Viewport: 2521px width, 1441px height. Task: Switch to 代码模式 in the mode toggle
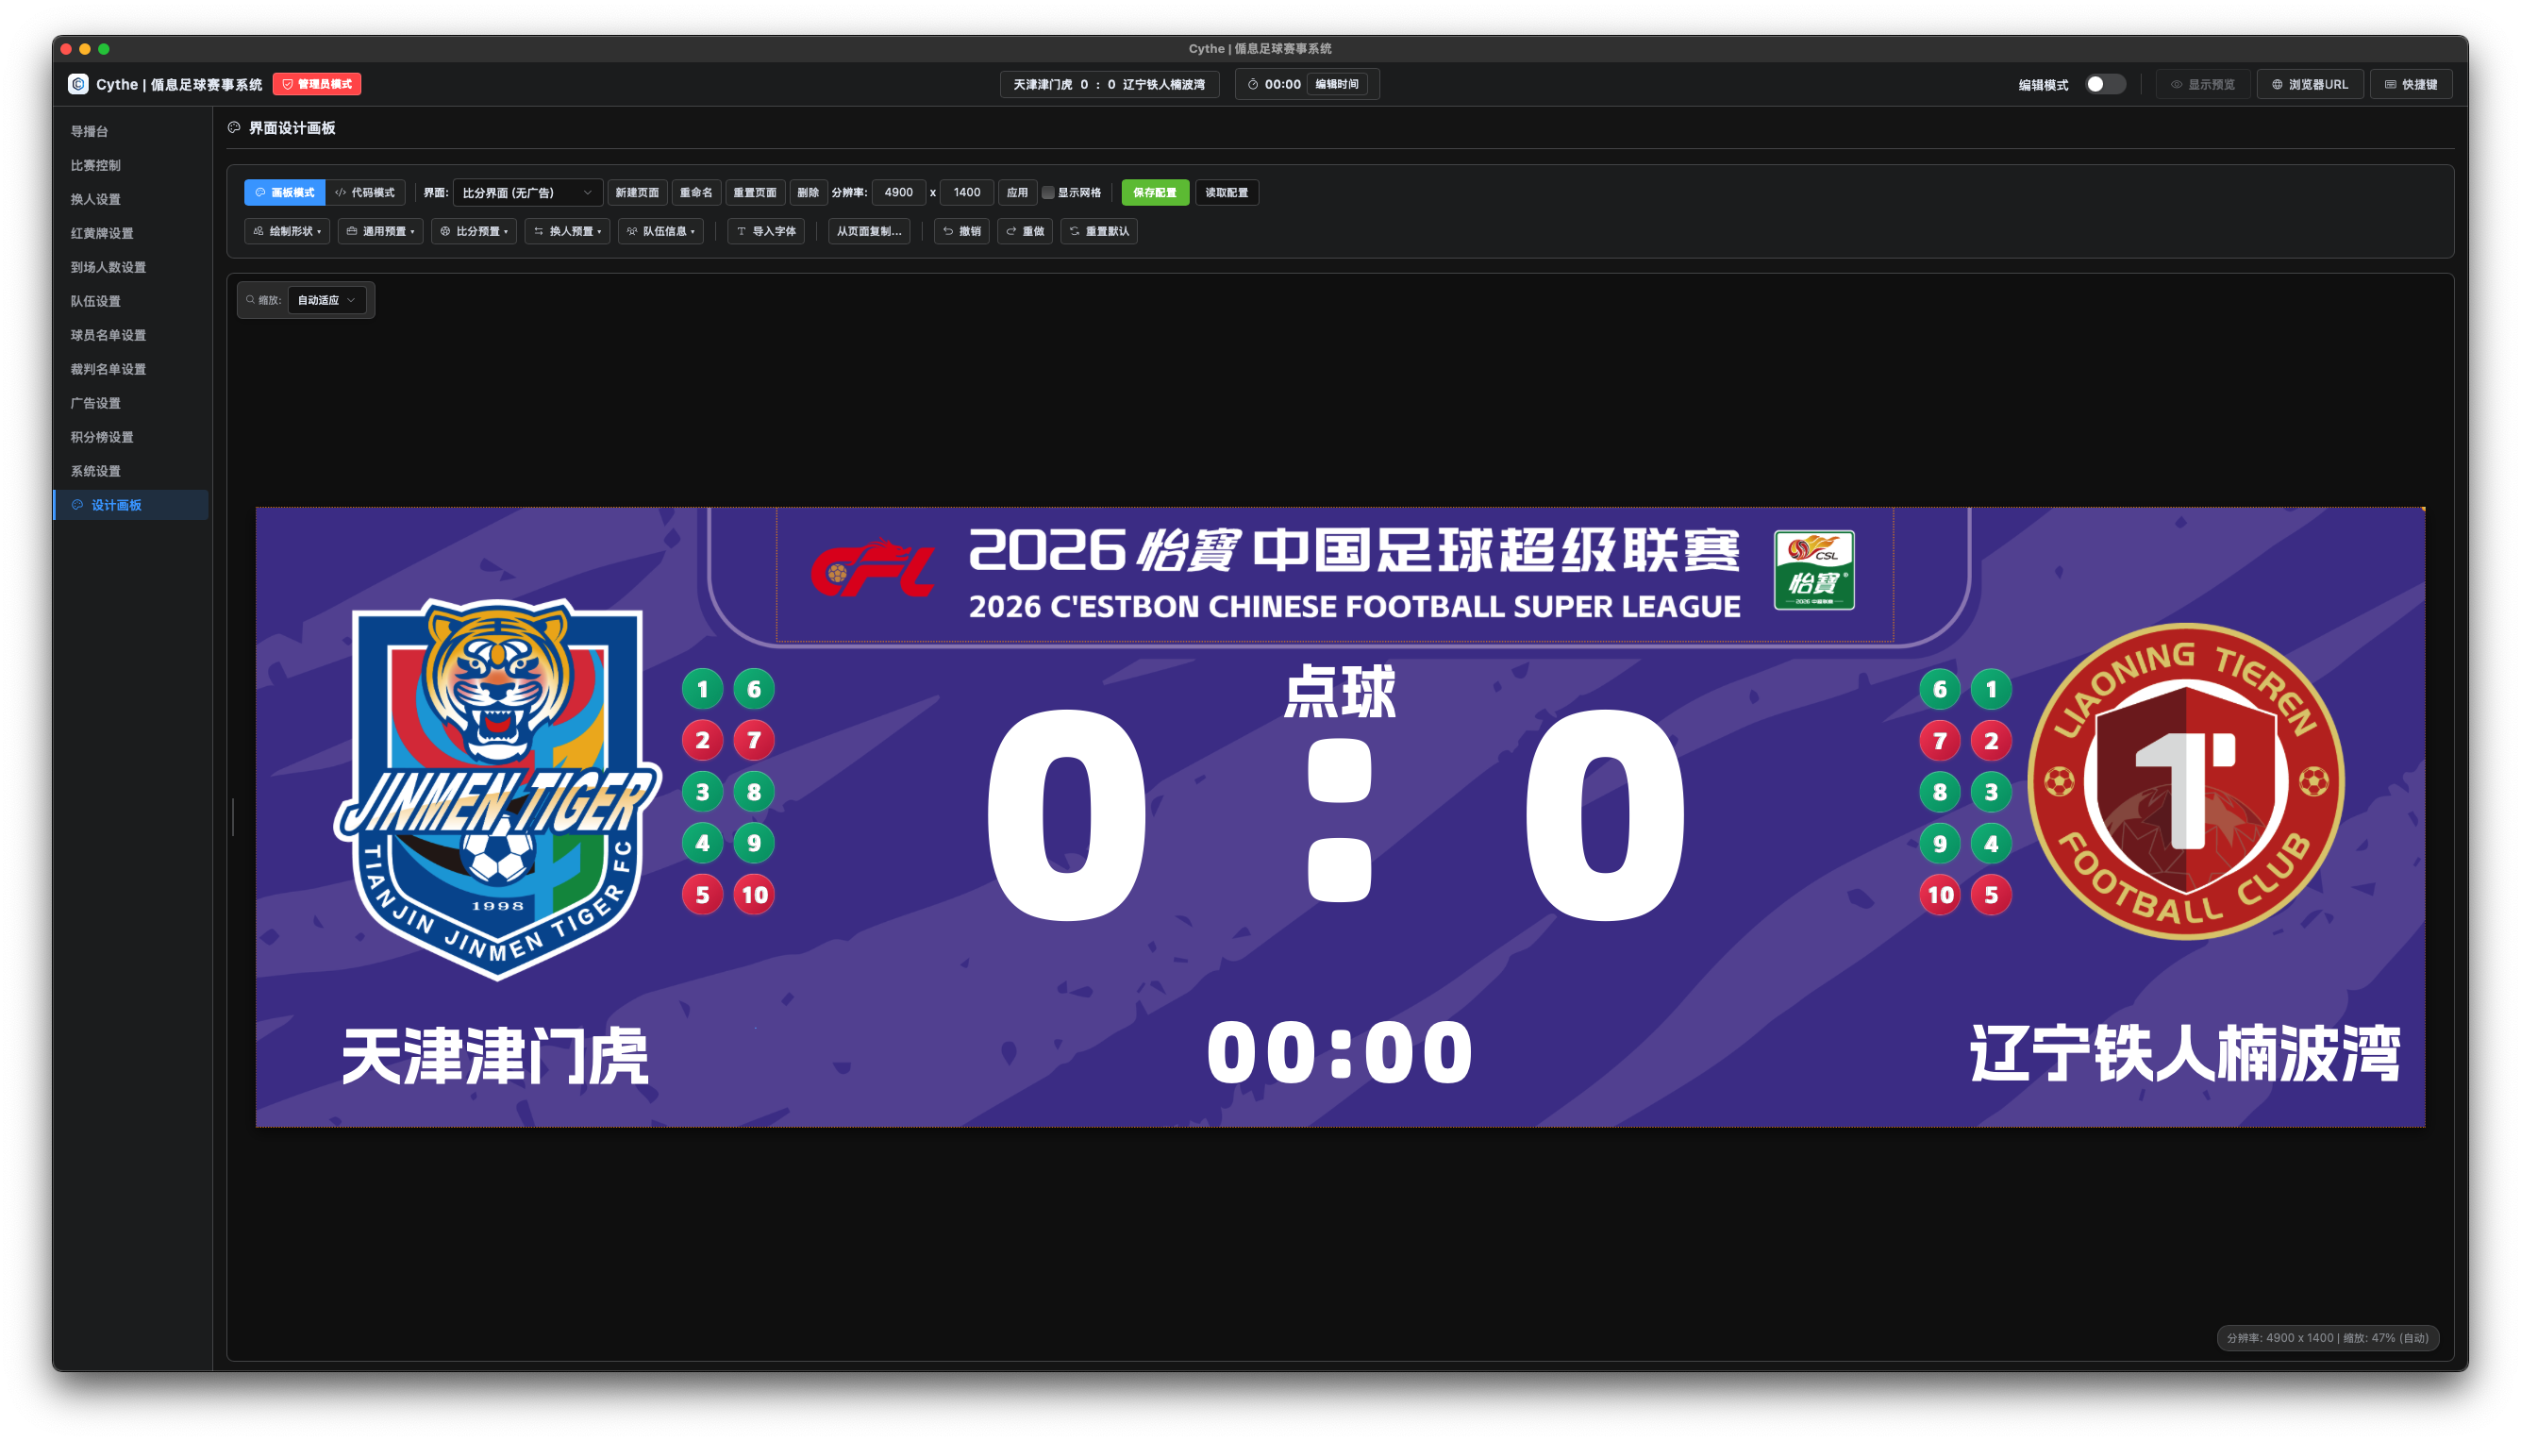click(365, 193)
